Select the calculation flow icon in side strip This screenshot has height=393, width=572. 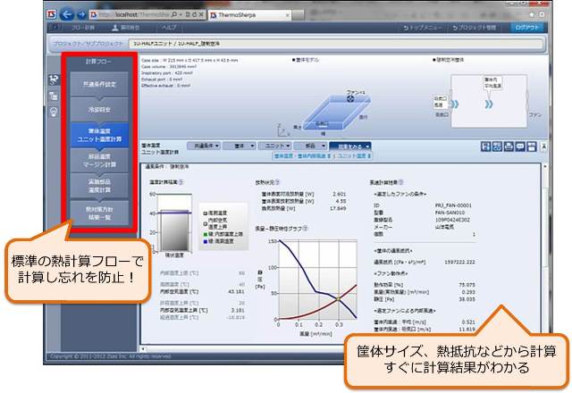pyautogui.click(x=54, y=79)
